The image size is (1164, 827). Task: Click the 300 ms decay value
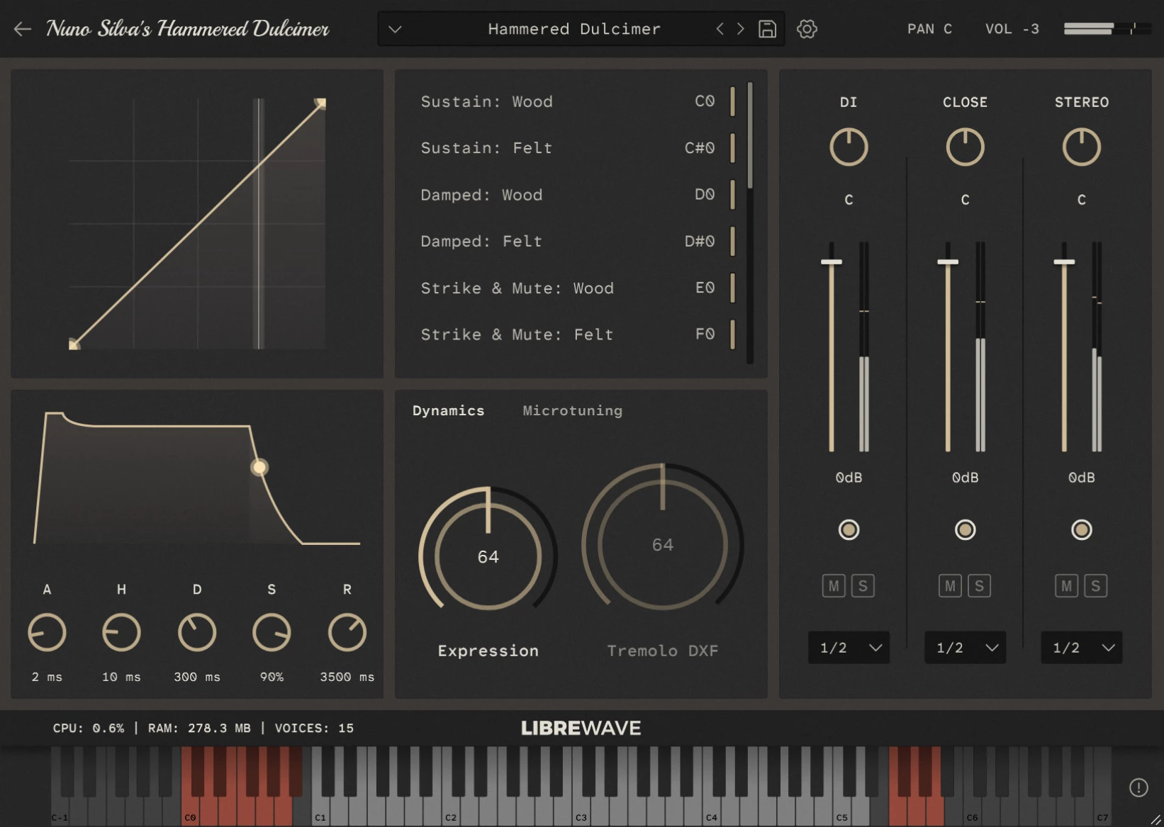click(x=197, y=677)
